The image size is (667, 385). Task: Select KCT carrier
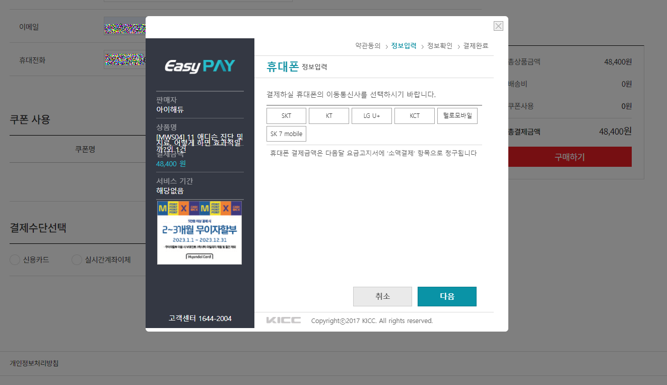(415, 116)
